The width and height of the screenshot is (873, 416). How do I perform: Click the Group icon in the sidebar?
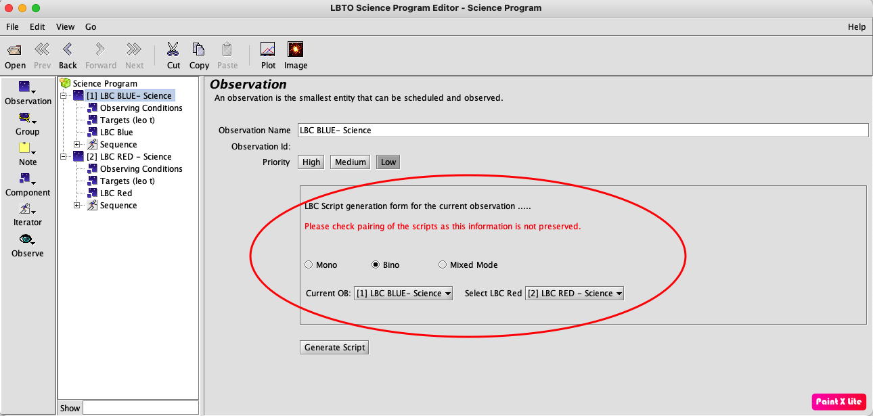pos(25,118)
